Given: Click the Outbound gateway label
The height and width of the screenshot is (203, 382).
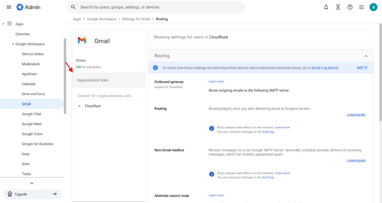Looking at the screenshot, I should click(x=169, y=82).
